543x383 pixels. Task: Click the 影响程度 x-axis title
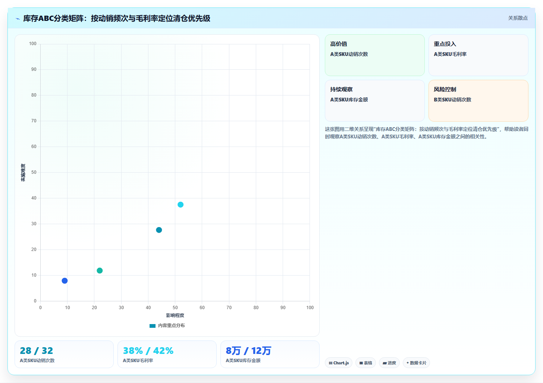[175, 315]
